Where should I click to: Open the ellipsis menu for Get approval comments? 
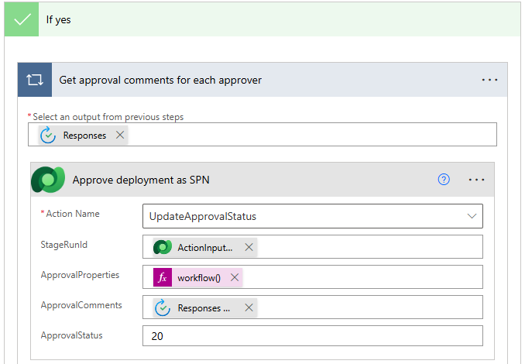click(489, 80)
